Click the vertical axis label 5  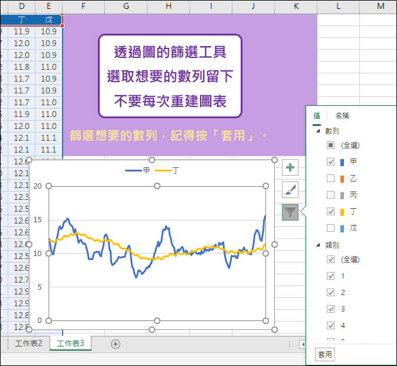tap(40, 287)
